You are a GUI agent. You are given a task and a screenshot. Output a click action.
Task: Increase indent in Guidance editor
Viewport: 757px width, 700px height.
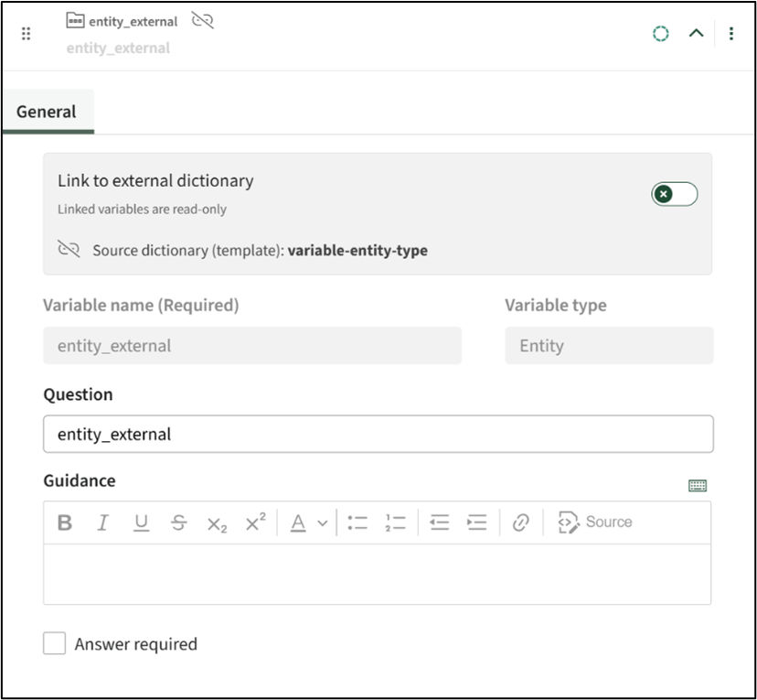pyautogui.click(x=477, y=522)
